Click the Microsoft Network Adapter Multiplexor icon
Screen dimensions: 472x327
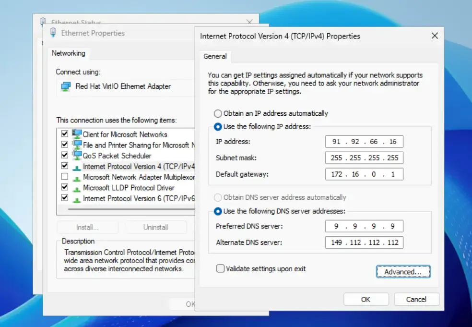[x=76, y=177]
